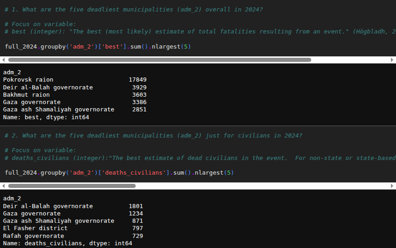Click the first code cell's scrollbar thumb

[159, 60]
